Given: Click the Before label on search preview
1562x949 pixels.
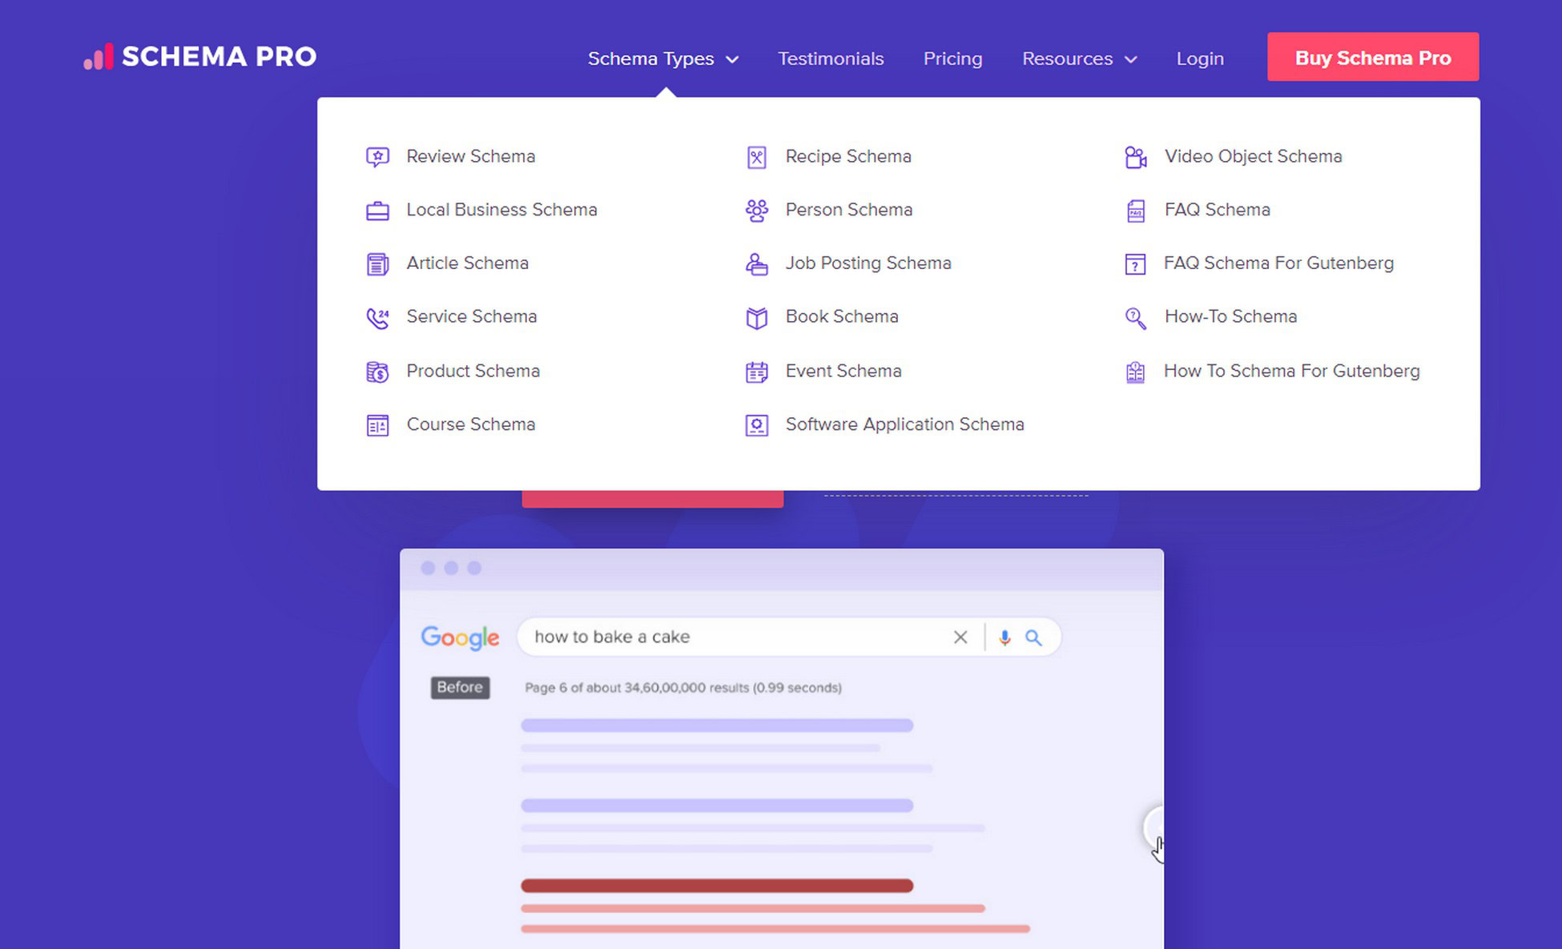Looking at the screenshot, I should coord(457,688).
